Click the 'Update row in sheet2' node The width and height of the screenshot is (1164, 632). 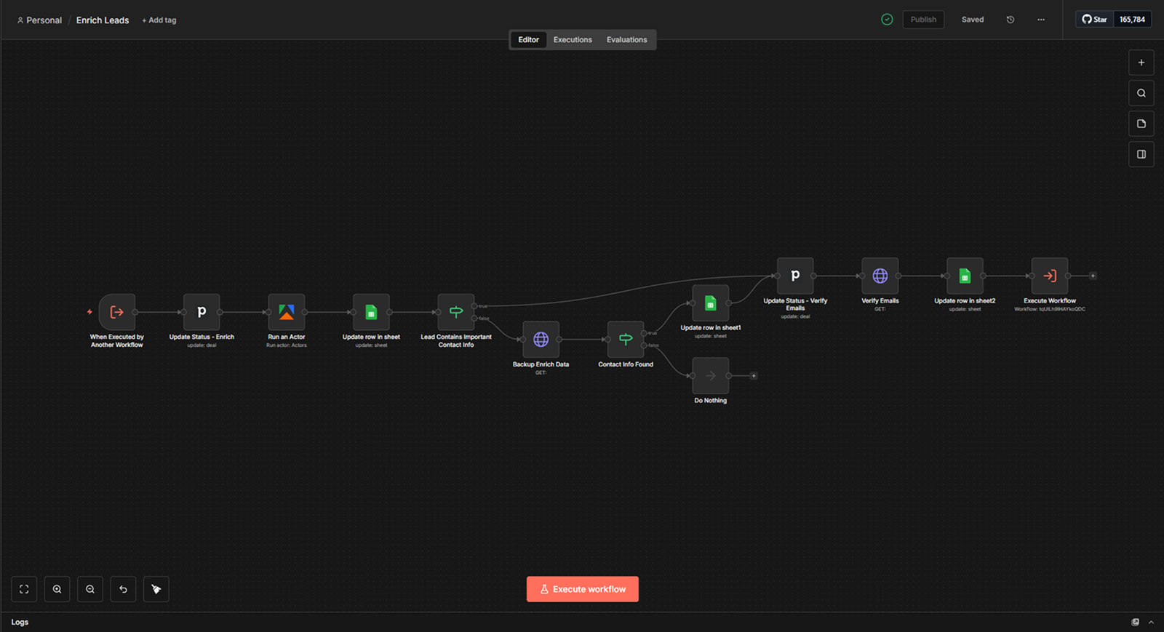pyautogui.click(x=965, y=276)
